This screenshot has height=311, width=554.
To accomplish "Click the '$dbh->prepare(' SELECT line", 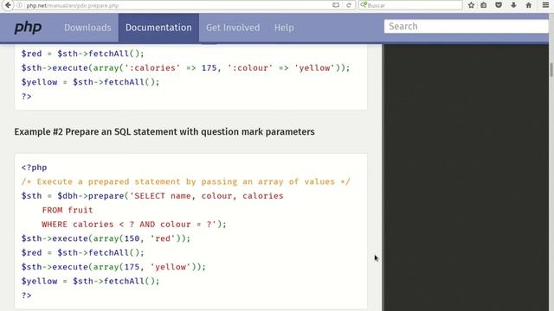I will (152, 196).
